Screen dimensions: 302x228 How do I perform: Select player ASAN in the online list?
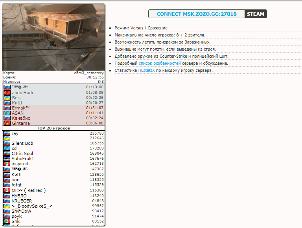point(18,113)
